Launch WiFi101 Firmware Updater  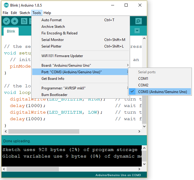pos(81,56)
